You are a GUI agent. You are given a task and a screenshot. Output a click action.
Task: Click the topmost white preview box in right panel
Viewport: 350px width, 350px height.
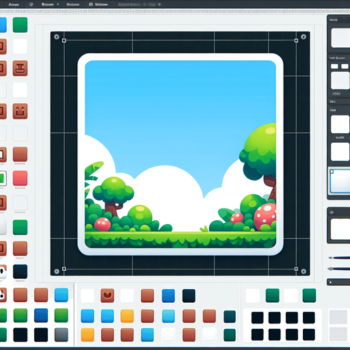tap(340, 38)
